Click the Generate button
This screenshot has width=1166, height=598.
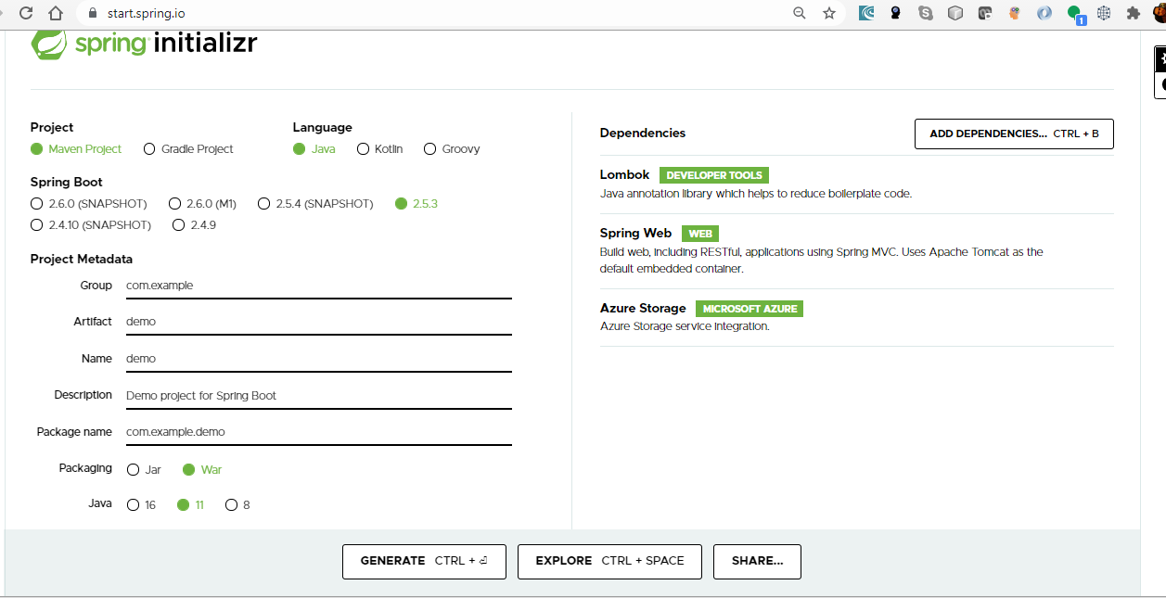point(424,561)
